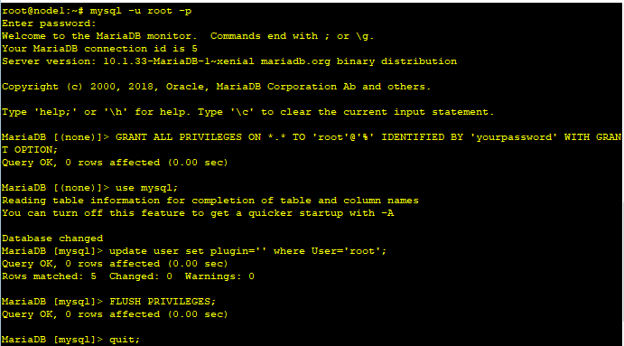Image resolution: width=624 pixels, height=346 pixels.
Task: Click the 'Rows matched: 5' result line
Action: 127,276
